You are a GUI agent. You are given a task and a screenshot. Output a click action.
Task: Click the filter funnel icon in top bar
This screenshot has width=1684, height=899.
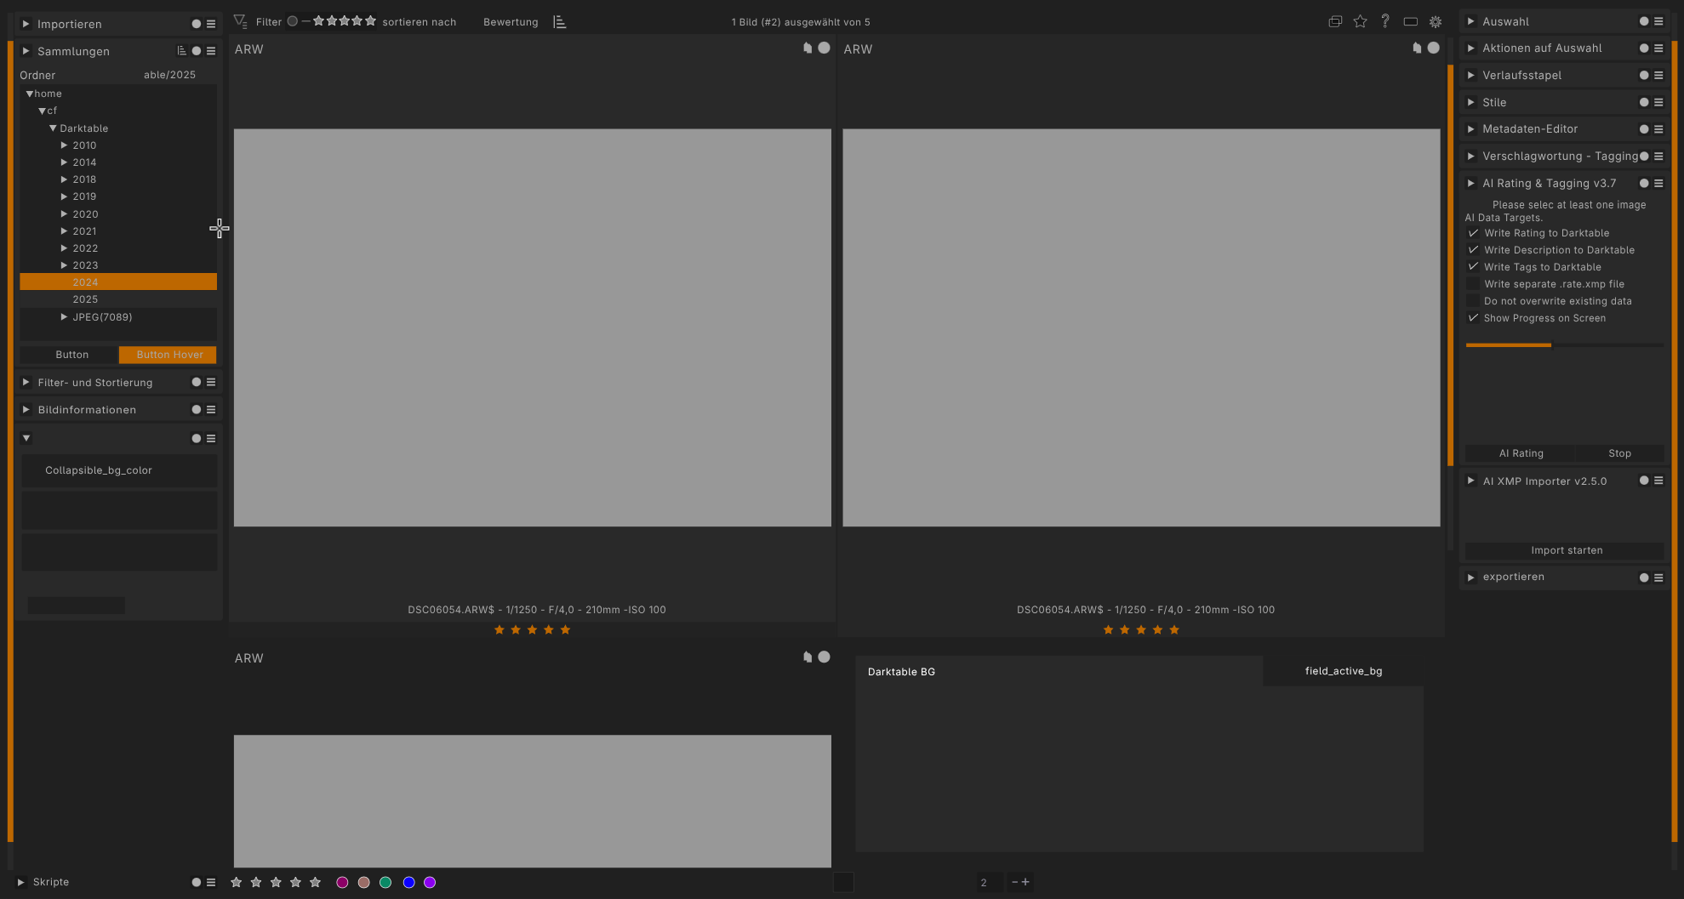tap(241, 22)
